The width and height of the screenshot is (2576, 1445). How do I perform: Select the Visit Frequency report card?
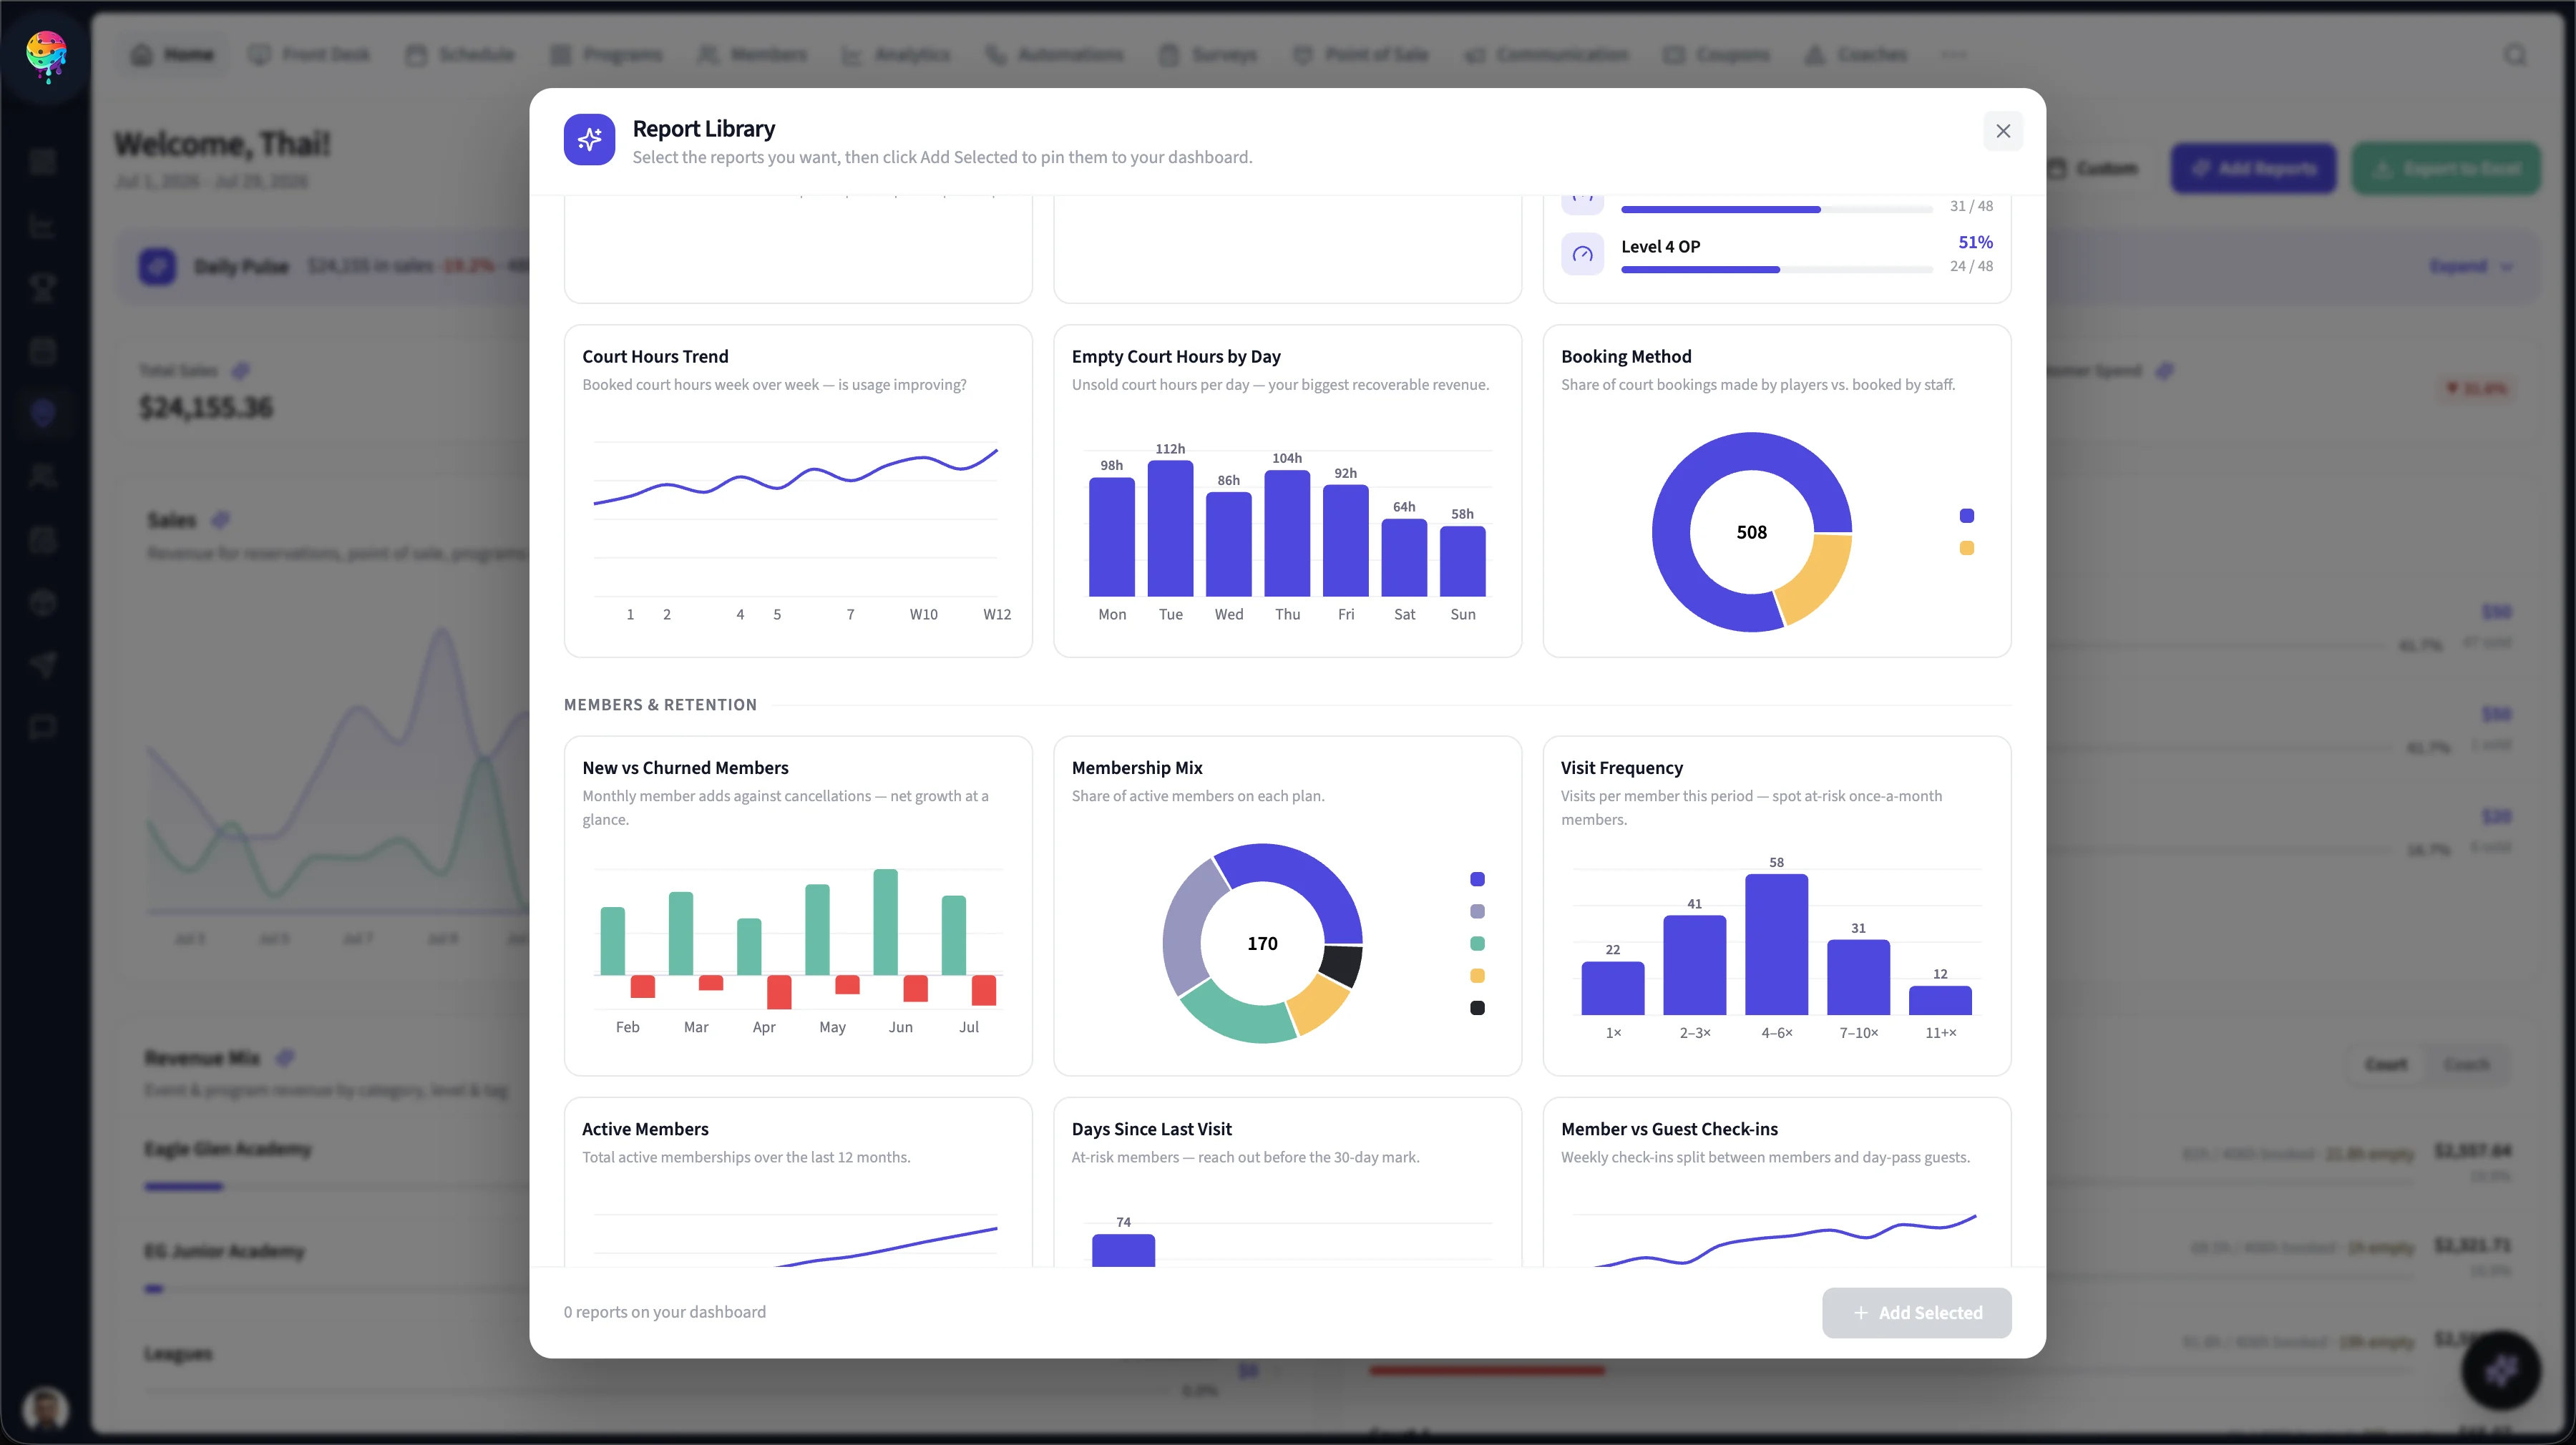tap(1776, 906)
